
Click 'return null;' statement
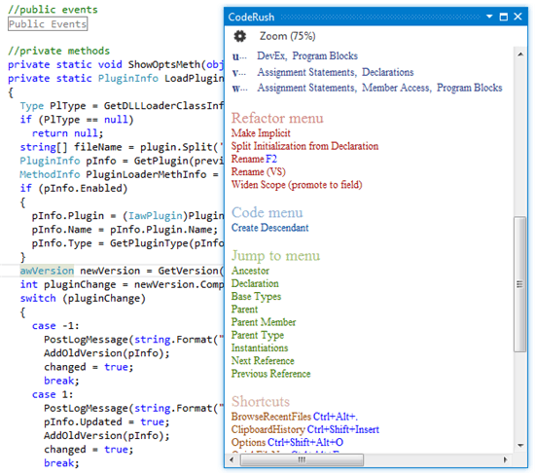(67, 133)
